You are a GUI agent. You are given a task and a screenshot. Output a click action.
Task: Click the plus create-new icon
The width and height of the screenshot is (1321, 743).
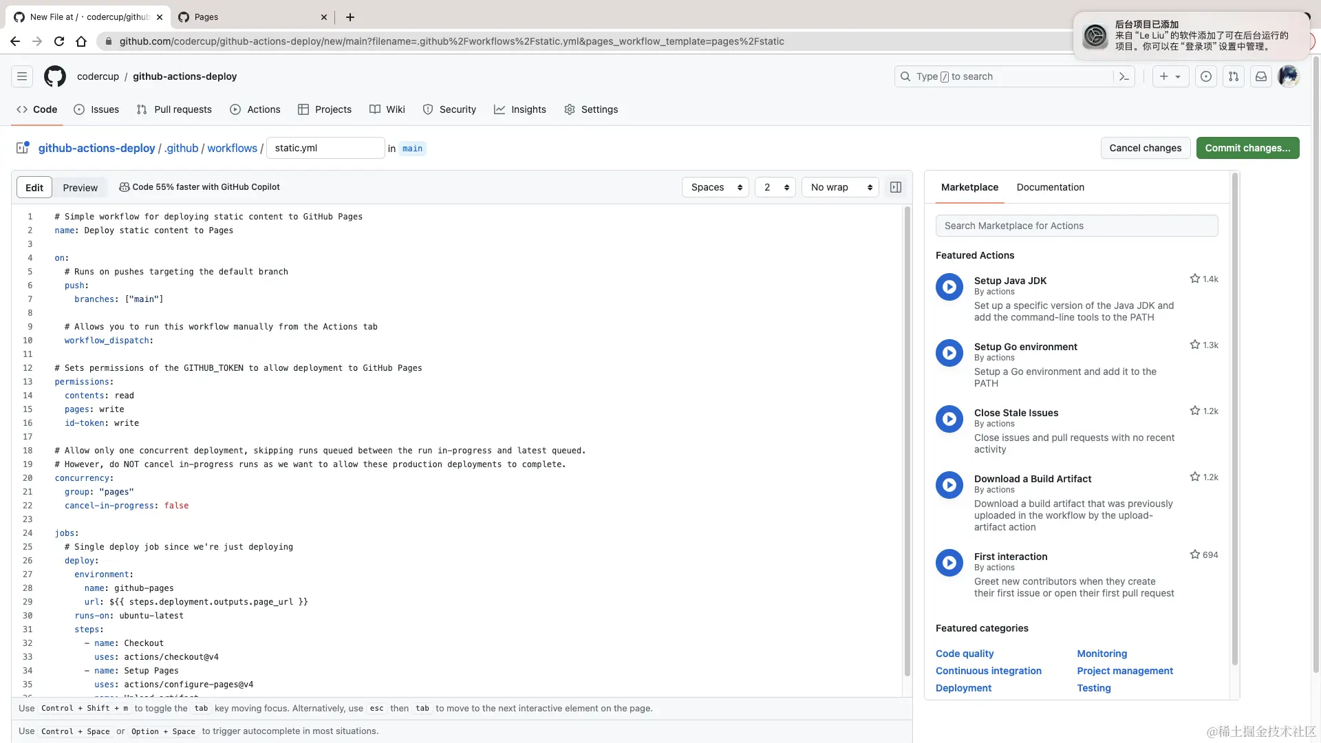[1163, 76]
